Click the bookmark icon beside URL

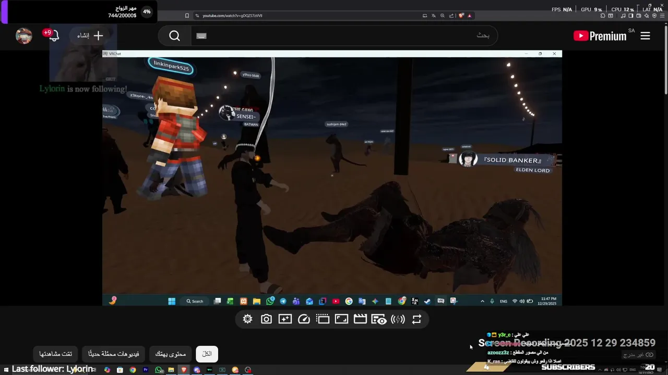187,16
